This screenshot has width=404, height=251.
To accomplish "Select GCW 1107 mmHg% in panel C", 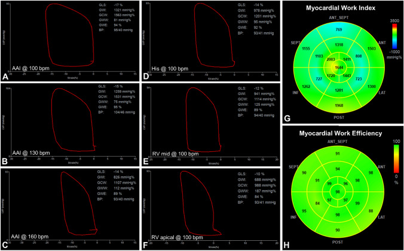I will [x=124, y=183].
